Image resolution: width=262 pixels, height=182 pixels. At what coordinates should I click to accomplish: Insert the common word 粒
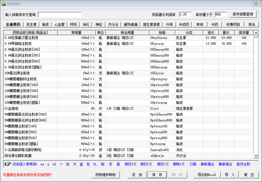coord(68,164)
